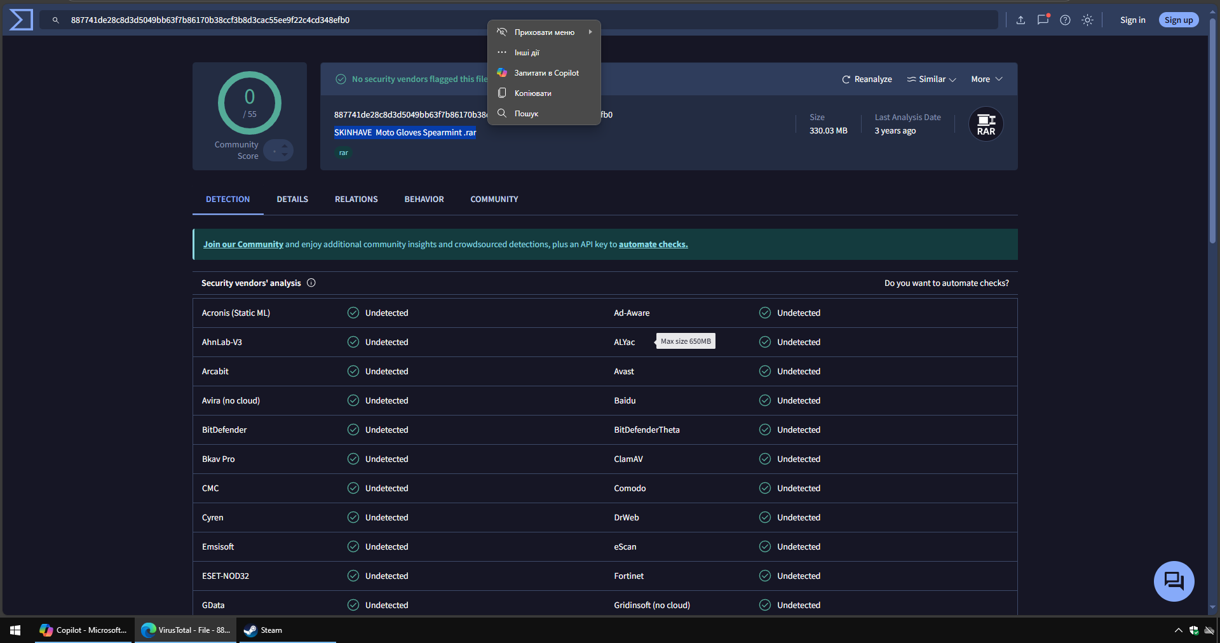The width and height of the screenshot is (1220, 643).
Task: Click the Acronis (Static ML) vendor name
Action: (x=236, y=313)
